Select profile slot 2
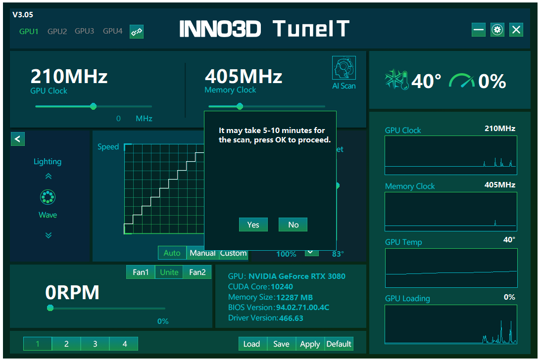This screenshot has width=541, height=360. [66, 344]
